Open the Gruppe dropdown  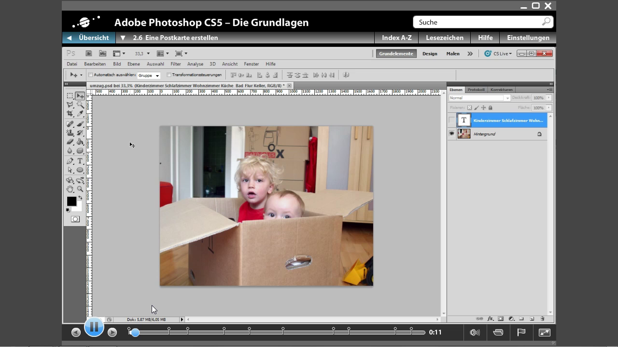point(149,75)
